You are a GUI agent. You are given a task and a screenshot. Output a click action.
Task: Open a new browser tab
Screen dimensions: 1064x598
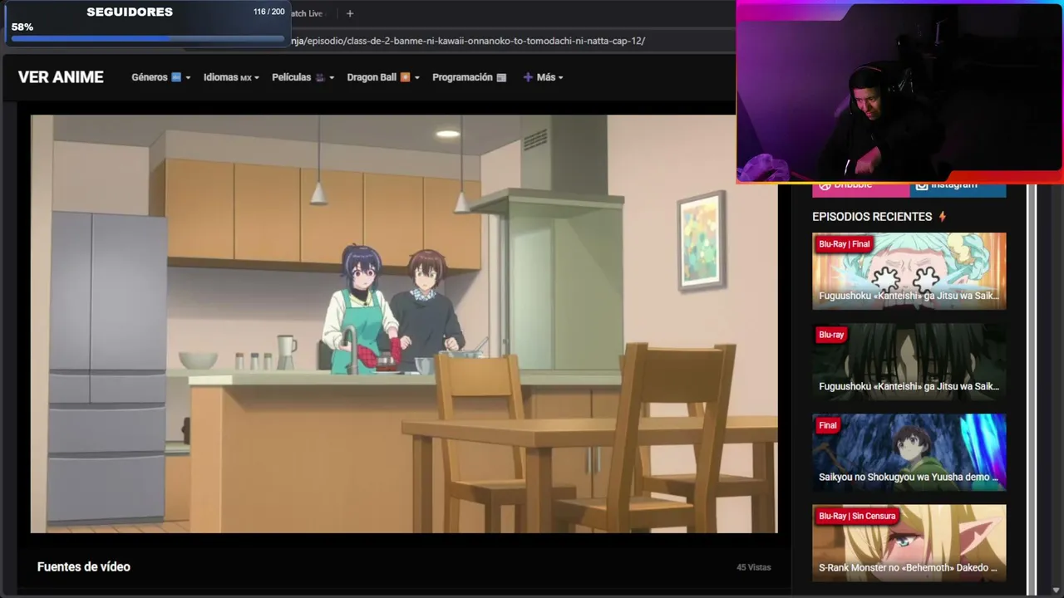pyautogui.click(x=350, y=13)
